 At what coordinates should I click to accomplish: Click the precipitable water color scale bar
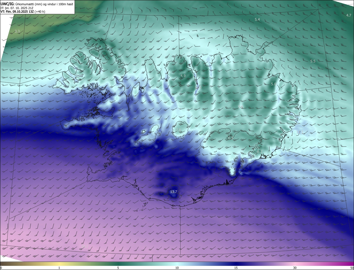click(177, 264)
